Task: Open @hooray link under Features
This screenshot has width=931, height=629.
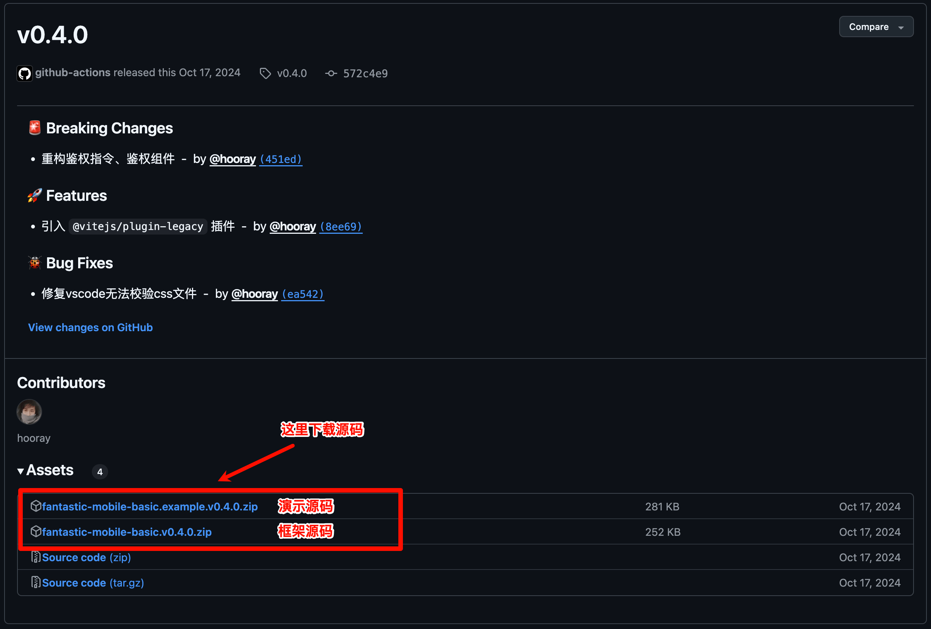Action: [293, 227]
